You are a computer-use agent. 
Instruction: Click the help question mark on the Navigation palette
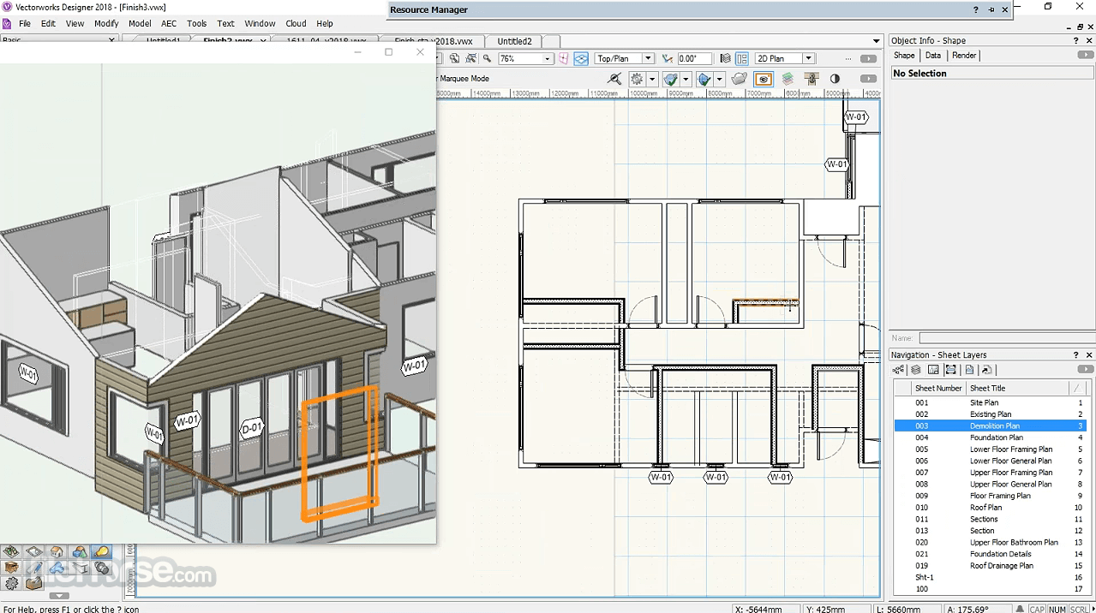point(1075,354)
